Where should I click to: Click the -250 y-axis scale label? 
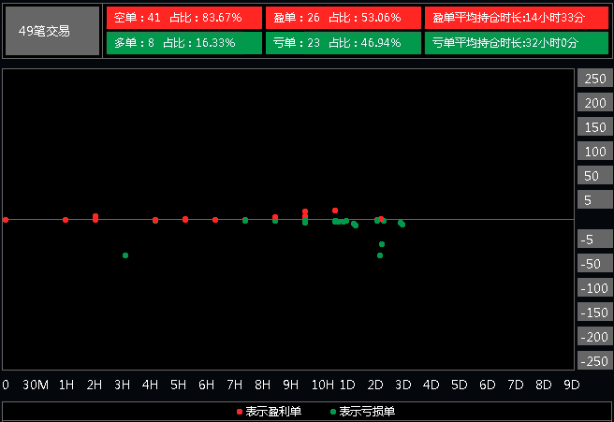(595, 360)
